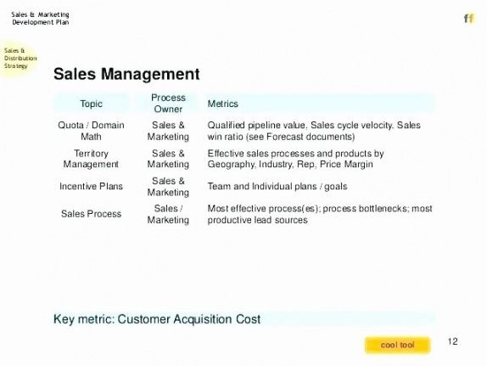Viewport: 487px width, 366px height.
Task: Click the Sales / Marketing owner cell
Action: coord(168,214)
